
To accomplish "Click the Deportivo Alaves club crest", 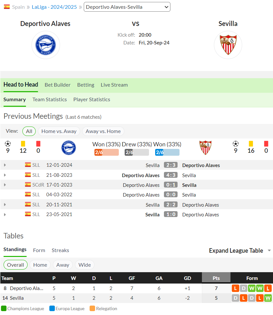I will pos(46,45).
